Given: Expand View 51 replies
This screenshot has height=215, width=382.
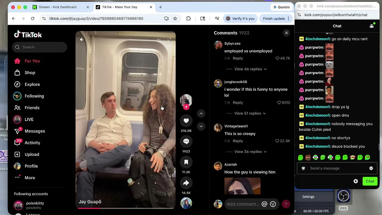Looking at the screenshot, I should (250, 113).
